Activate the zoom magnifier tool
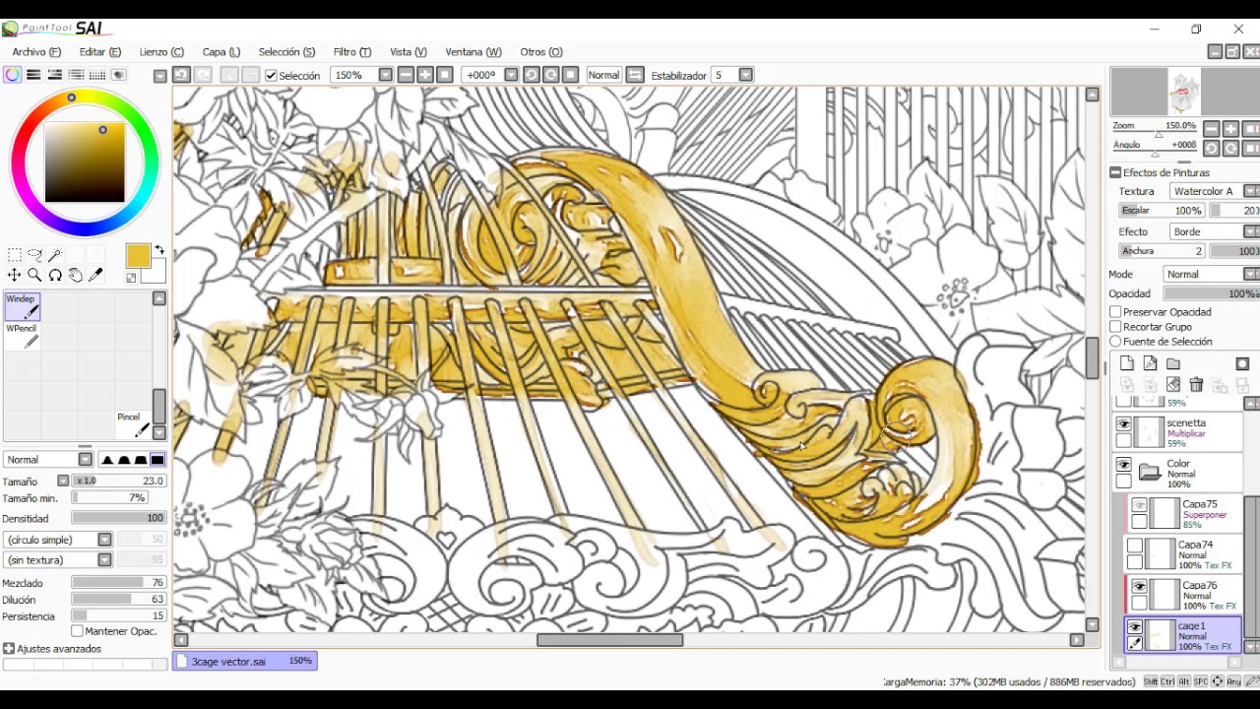 (33, 275)
